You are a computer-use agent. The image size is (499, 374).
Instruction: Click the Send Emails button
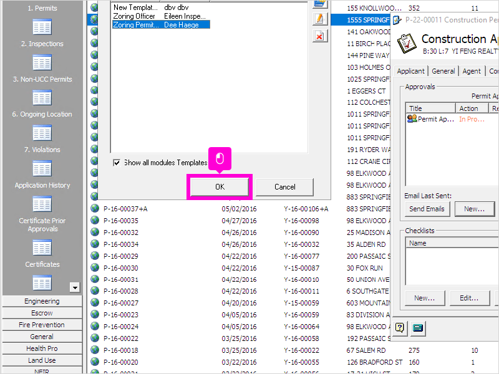(427, 209)
